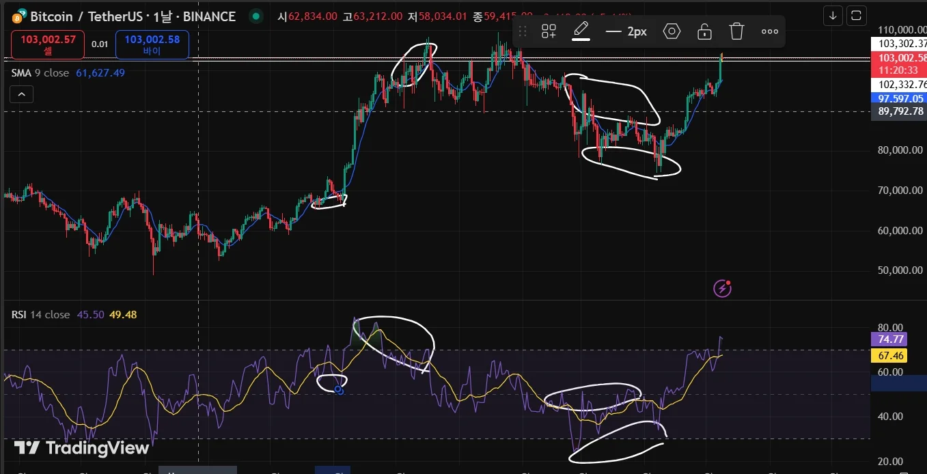Viewport: 927px width, 474px height.
Task: Toggle the green market status dot
Action: pyautogui.click(x=255, y=16)
